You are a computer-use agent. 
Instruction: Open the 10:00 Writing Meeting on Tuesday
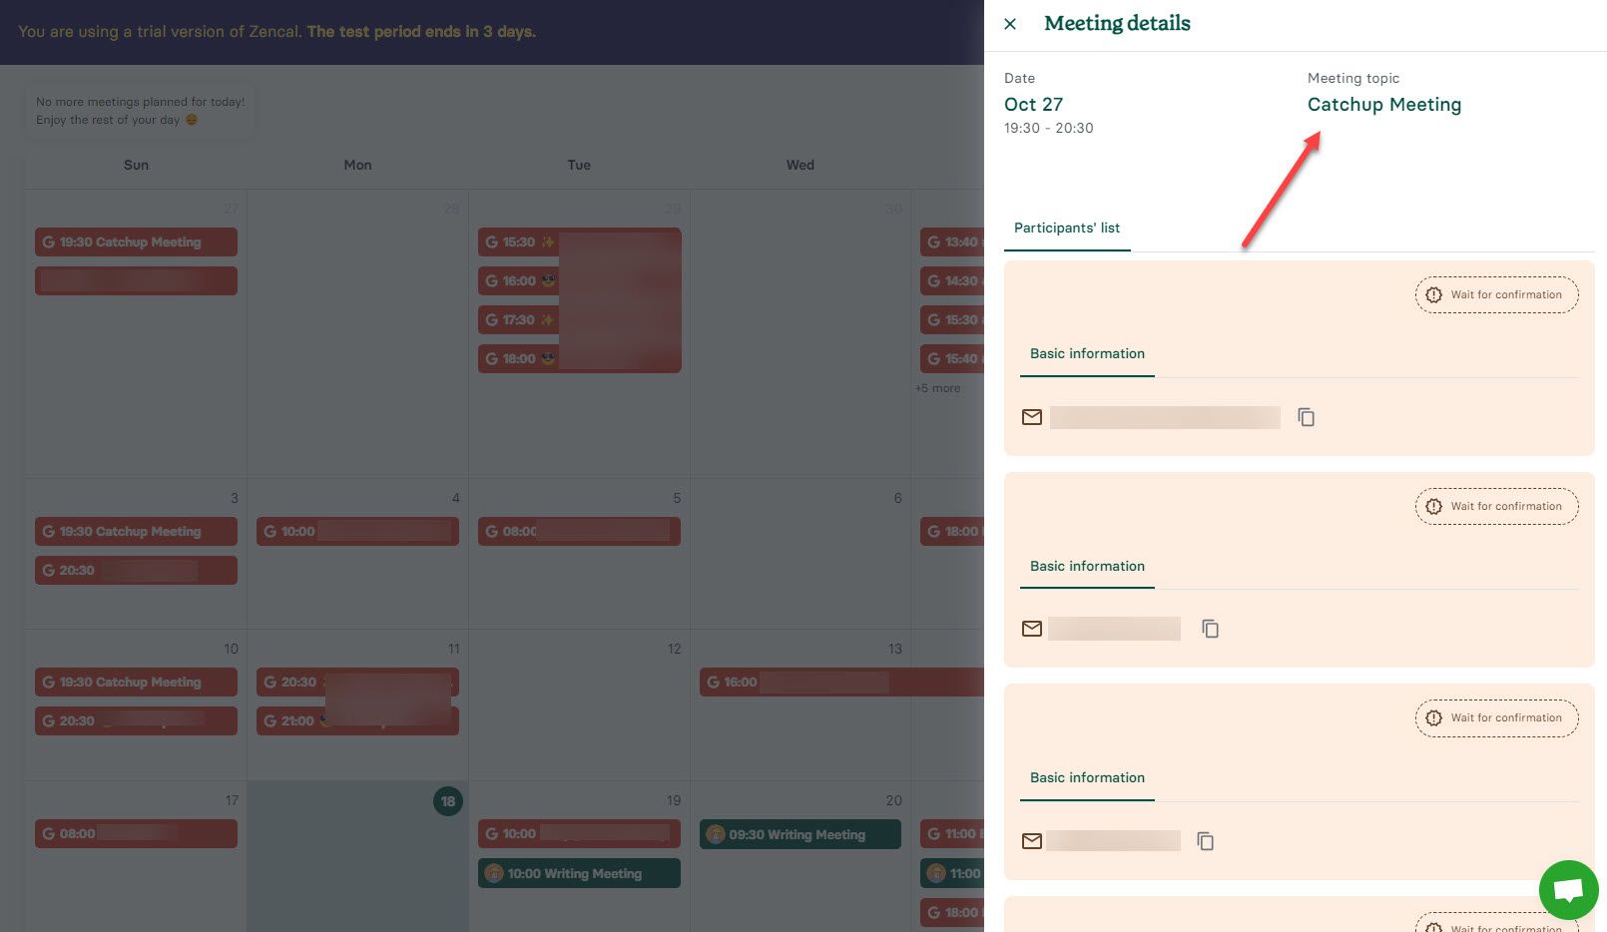pyautogui.click(x=579, y=873)
